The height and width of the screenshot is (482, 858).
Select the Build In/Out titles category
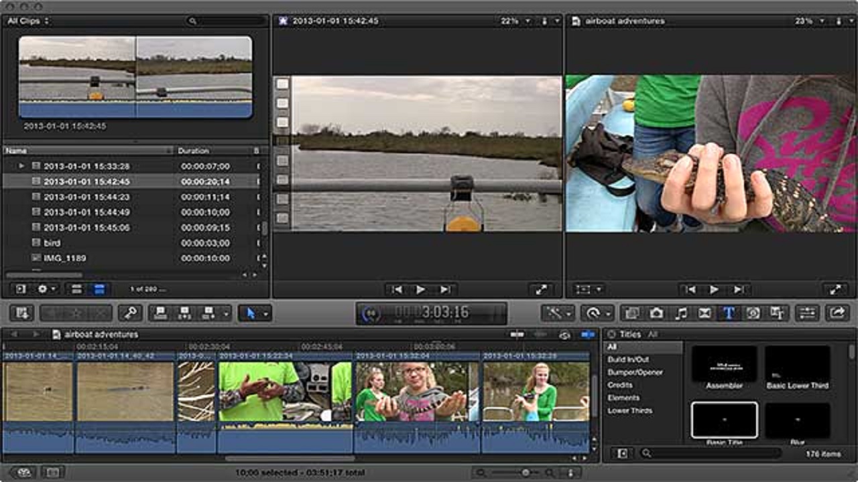[628, 359]
